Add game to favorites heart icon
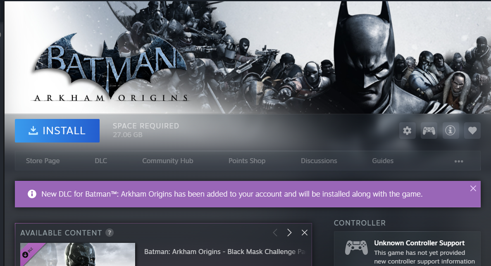 [472, 131]
